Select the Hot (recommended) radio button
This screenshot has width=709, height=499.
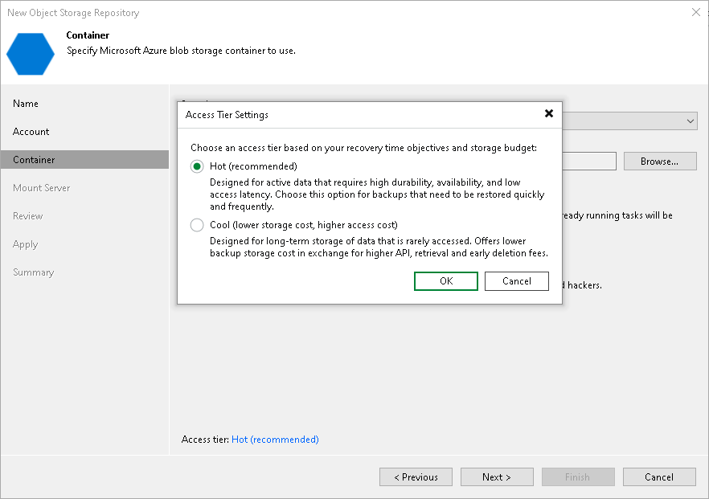[197, 166]
